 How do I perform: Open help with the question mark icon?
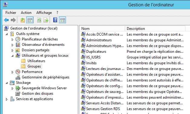[x=55, y=20]
